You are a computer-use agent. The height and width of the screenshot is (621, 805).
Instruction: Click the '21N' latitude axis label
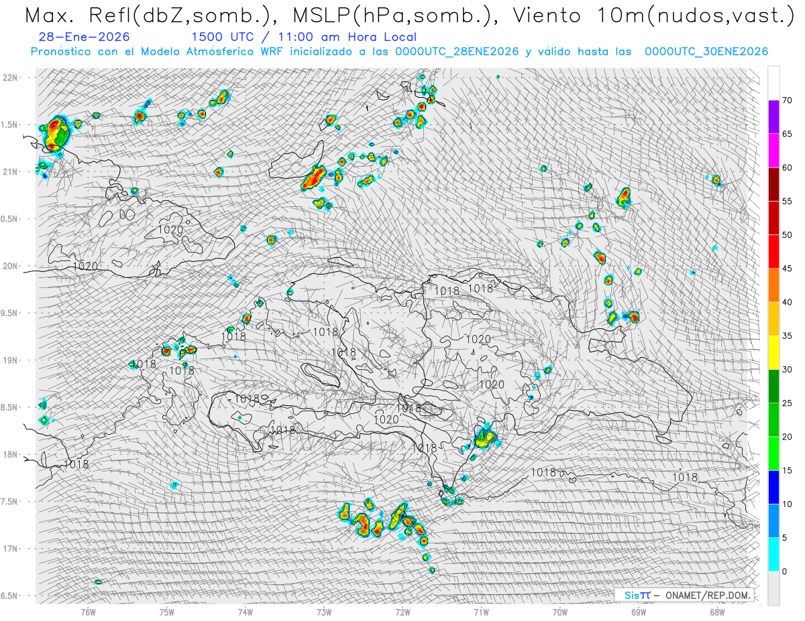(11, 171)
